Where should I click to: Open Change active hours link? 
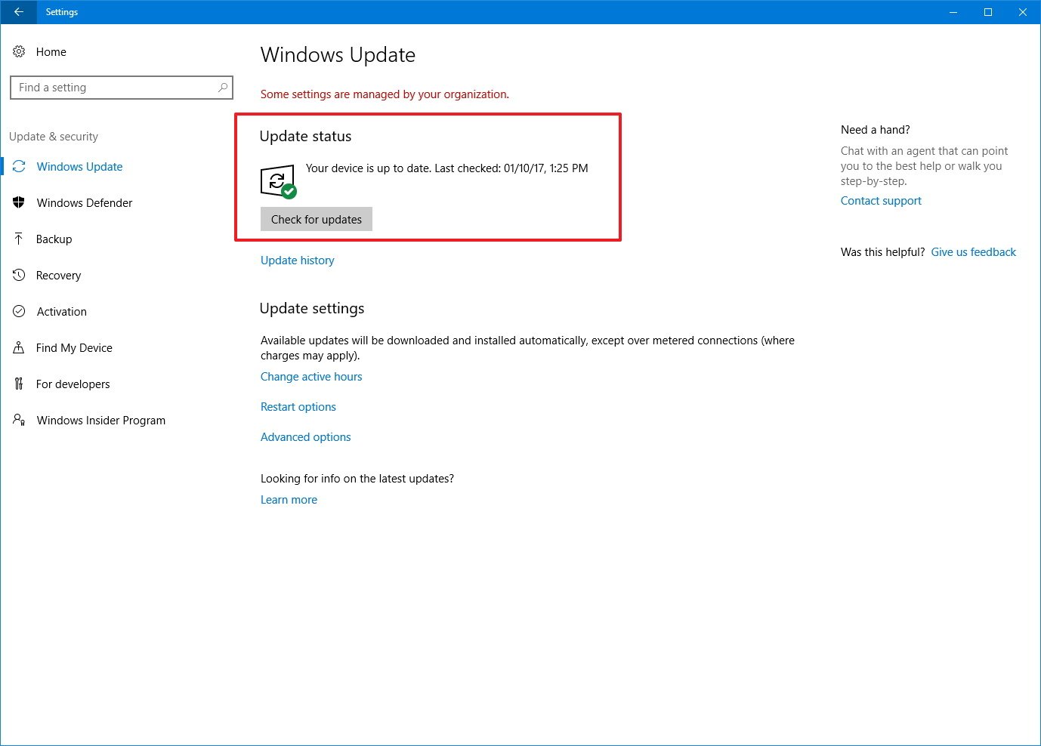(311, 376)
